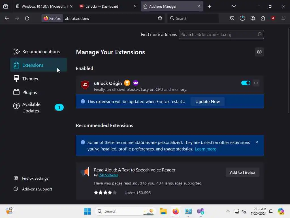Close the Windows 10 1507 tab
The image size is (290, 218).
pos(71,6)
